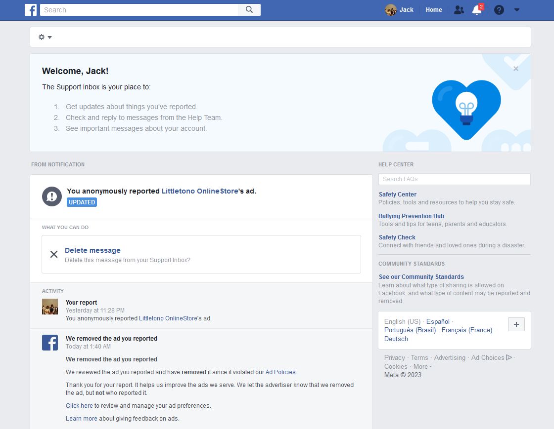Open the Friend Requests icon
554x429 pixels.
point(459,10)
